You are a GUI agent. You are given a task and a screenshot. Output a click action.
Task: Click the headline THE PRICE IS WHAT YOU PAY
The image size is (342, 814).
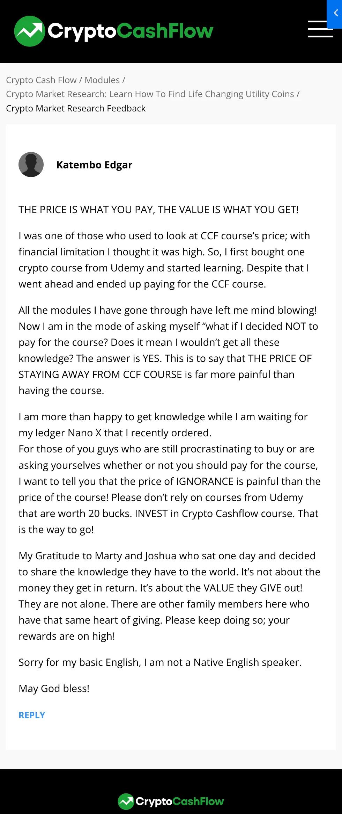(159, 210)
